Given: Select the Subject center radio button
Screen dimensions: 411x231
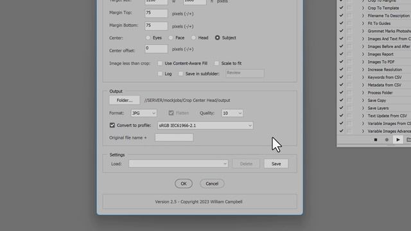Looking at the screenshot, I should coord(217,38).
